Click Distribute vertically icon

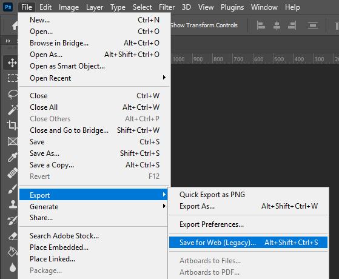[313, 25]
